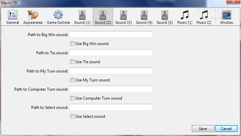
Task: Click the Save button
Action: point(203,129)
